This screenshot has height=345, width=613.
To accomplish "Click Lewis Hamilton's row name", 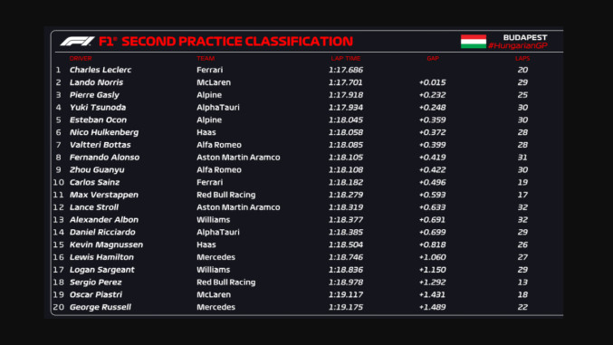I will 101,257.
